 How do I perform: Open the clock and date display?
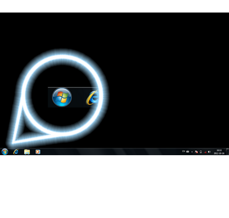click(x=219, y=152)
